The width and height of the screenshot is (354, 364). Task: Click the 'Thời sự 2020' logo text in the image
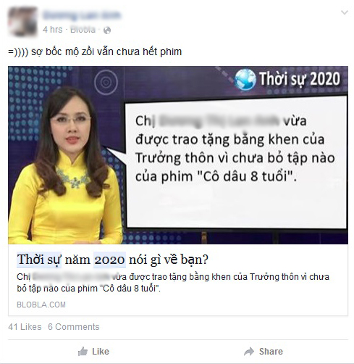300,79
